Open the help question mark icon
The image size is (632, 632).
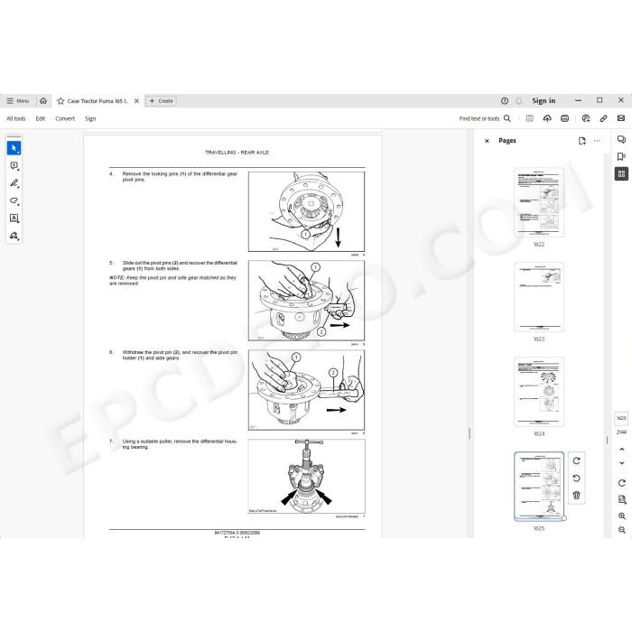pyautogui.click(x=505, y=101)
